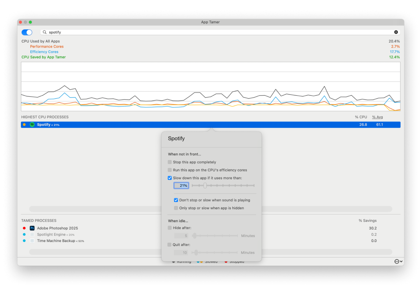
Task: Click orange status dot beside Spotify
Action: pos(24,125)
